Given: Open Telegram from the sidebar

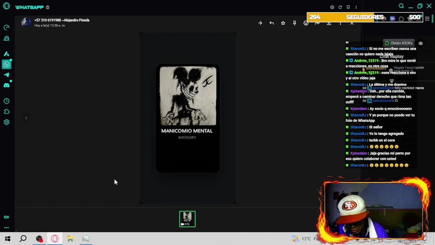Looking at the screenshot, I should [x=6, y=75].
